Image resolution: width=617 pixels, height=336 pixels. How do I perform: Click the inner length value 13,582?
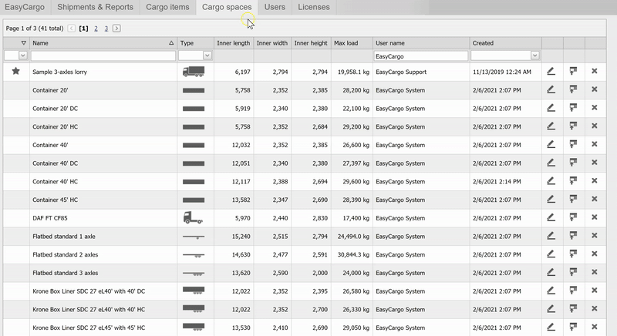tap(241, 200)
